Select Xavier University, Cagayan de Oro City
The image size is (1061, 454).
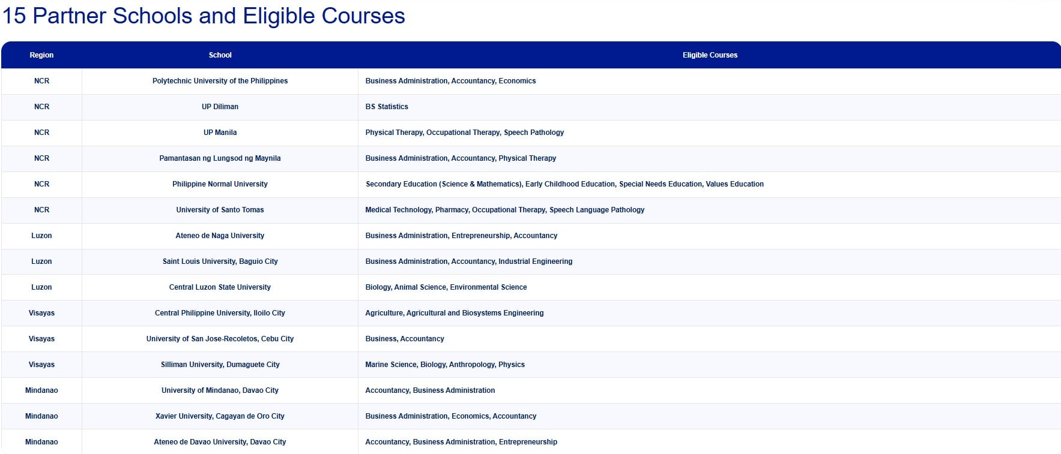(x=220, y=416)
